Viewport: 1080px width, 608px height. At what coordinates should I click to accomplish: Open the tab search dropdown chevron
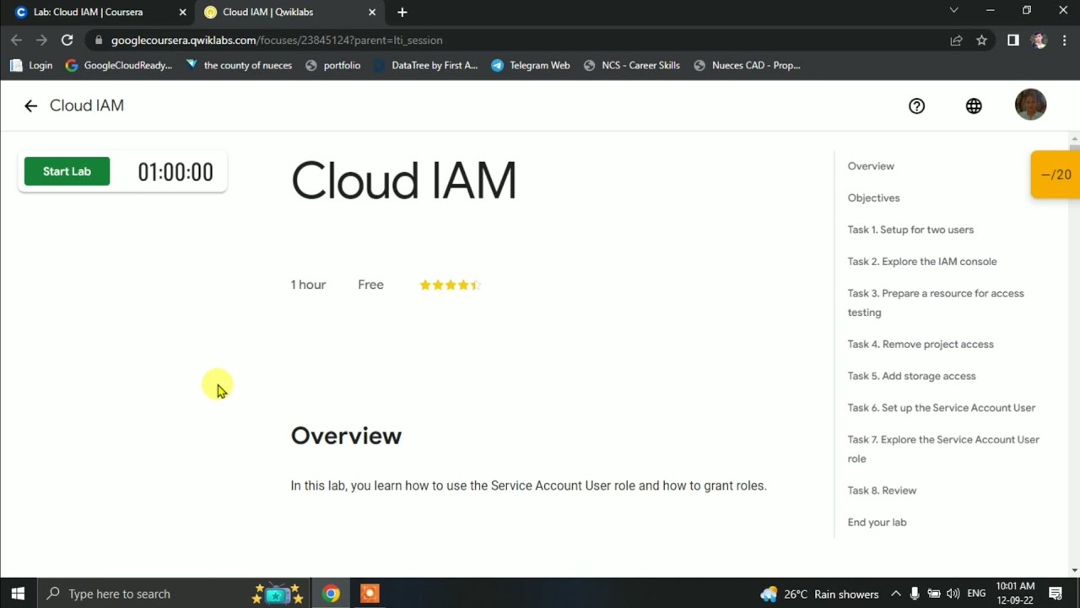point(953,10)
